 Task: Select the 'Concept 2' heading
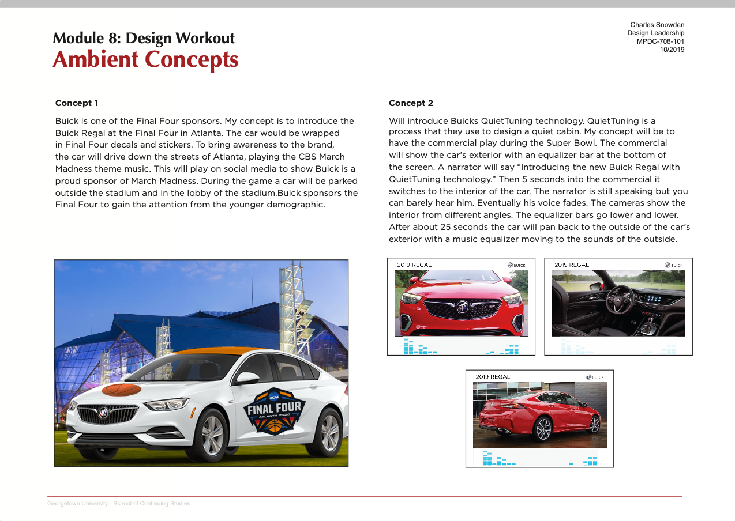(x=411, y=103)
